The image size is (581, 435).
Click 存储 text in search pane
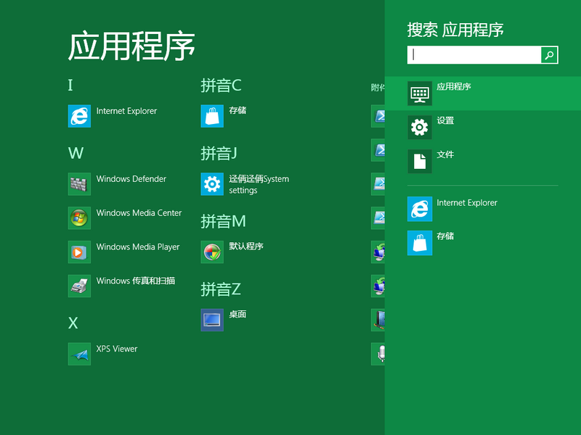pyautogui.click(x=445, y=236)
